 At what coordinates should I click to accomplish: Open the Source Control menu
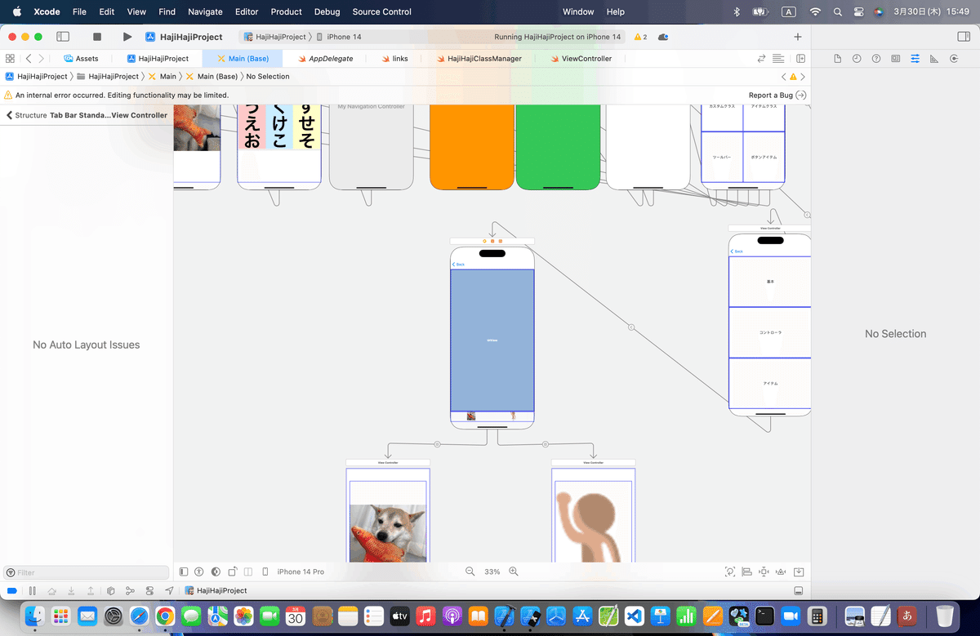(382, 11)
